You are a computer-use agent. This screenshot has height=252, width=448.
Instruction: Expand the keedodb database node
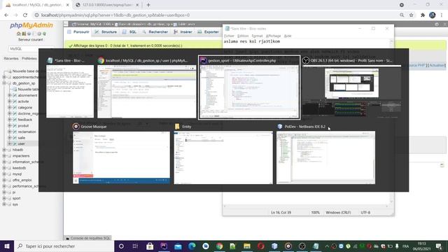point(4,168)
